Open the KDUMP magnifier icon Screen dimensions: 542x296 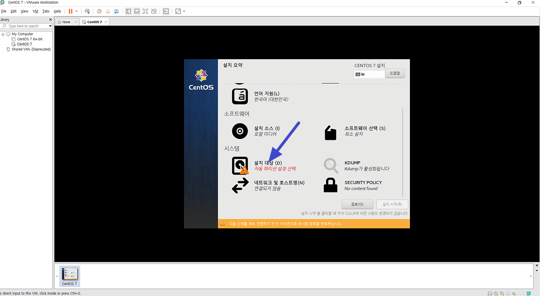(331, 166)
